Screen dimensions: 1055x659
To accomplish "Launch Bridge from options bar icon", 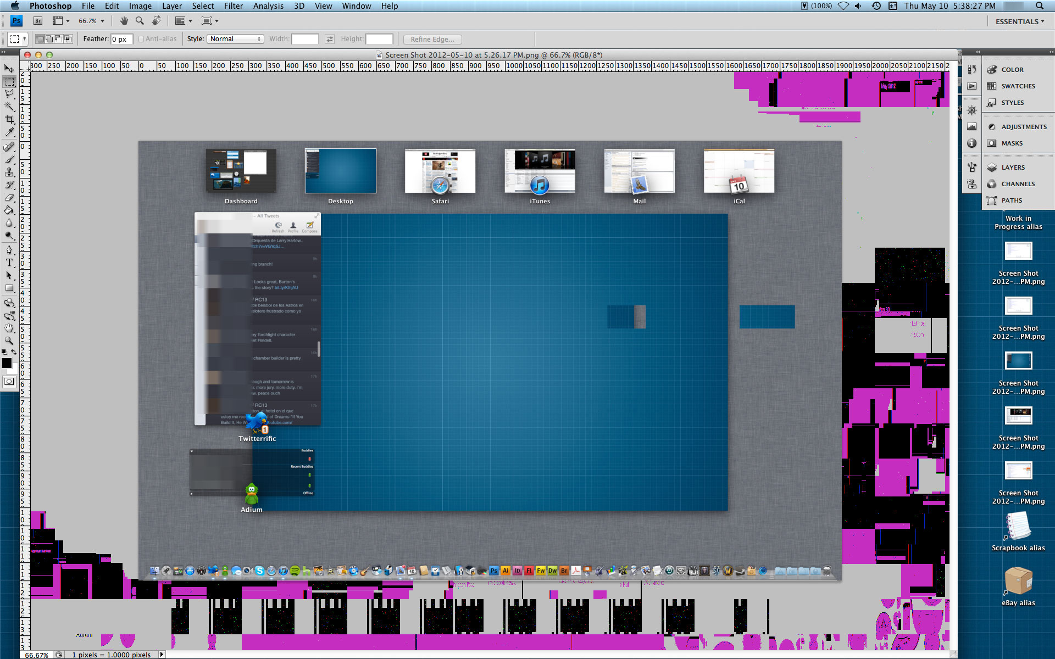I will click(x=38, y=21).
